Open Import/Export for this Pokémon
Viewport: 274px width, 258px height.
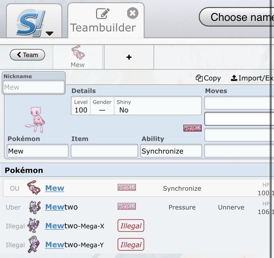252,78
